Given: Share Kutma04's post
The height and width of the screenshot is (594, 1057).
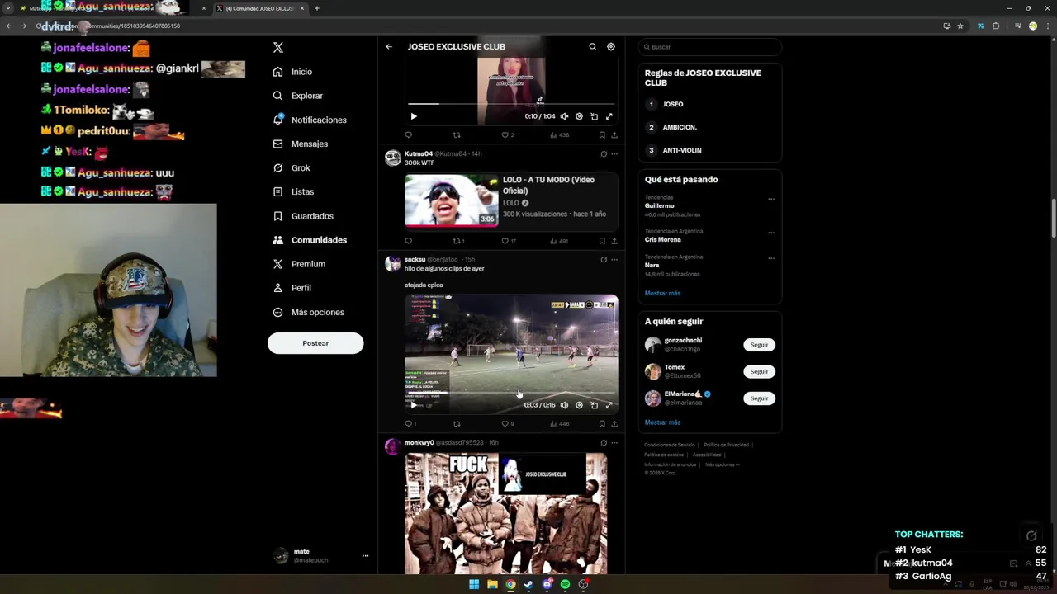Looking at the screenshot, I should [x=614, y=241].
